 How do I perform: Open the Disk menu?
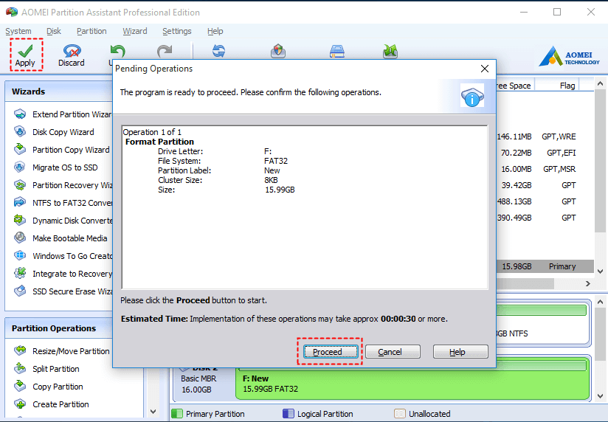click(x=54, y=31)
